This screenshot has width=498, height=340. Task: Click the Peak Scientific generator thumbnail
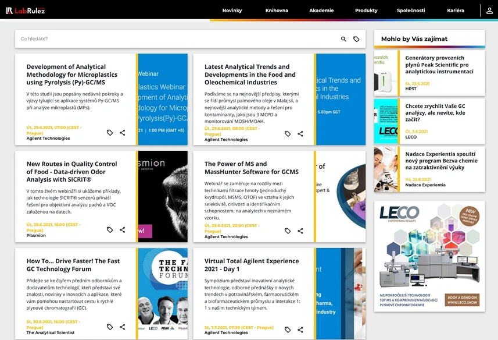point(386,73)
